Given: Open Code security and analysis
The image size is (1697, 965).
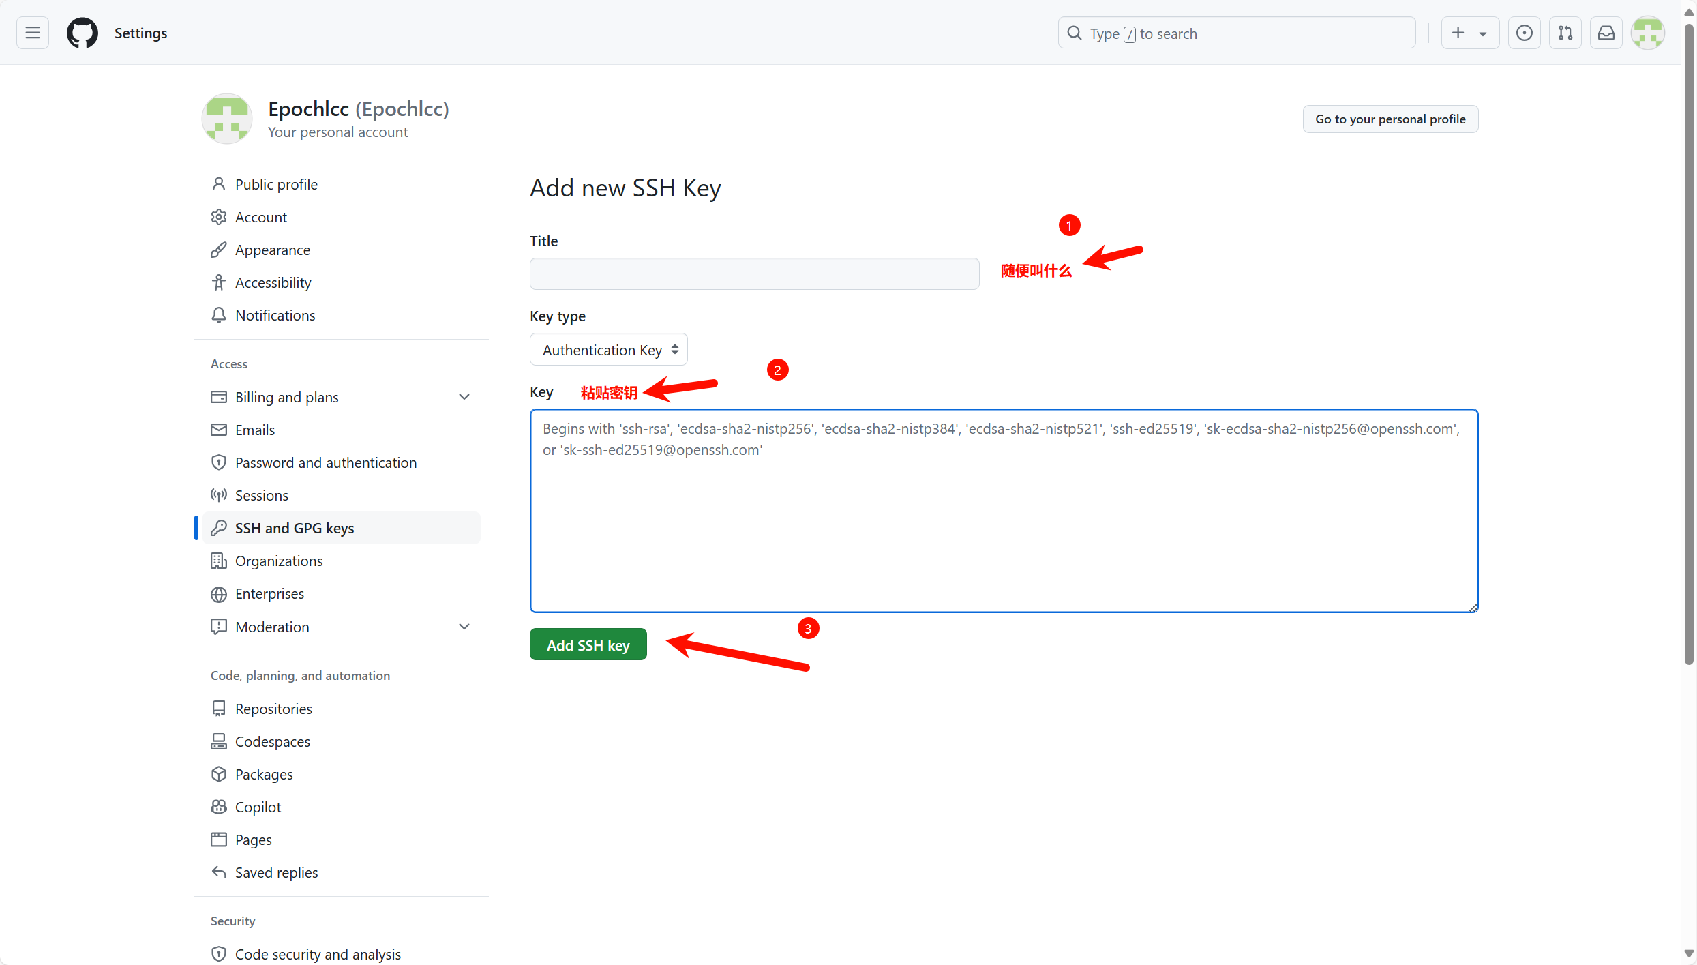Looking at the screenshot, I should [342, 953].
